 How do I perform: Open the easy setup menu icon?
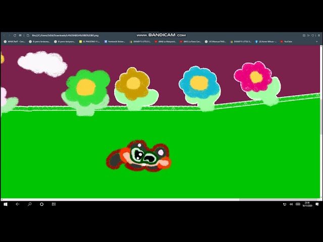(319, 35)
